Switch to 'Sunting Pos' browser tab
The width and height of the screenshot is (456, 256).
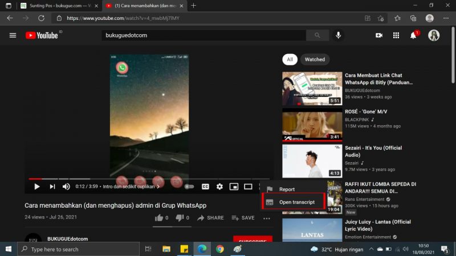point(59,6)
